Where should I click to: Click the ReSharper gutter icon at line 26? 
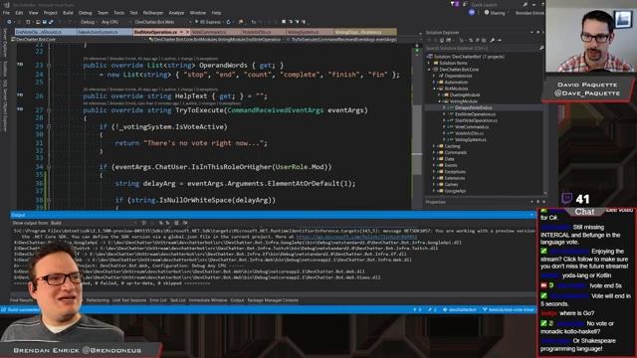tap(20, 94)
